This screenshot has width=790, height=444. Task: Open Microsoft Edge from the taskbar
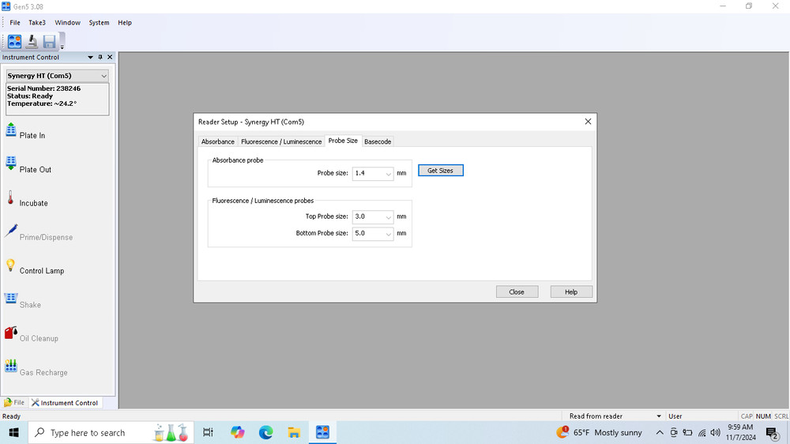[x=266, y=432]
